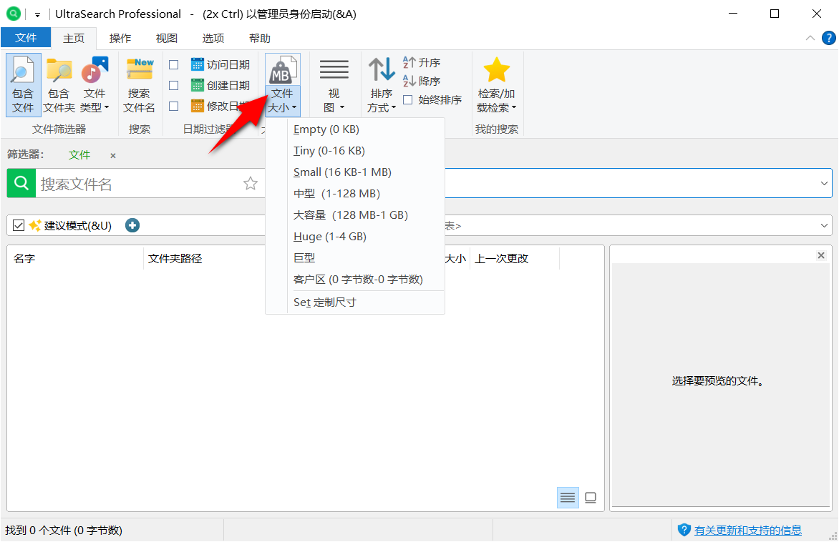Open the 帮助 menu
This screenshot has width=839, height=542.
click(x=259, y=38)
